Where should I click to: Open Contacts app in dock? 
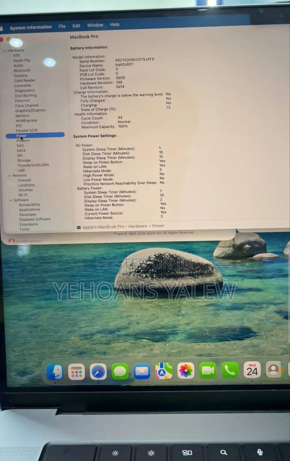274,369
